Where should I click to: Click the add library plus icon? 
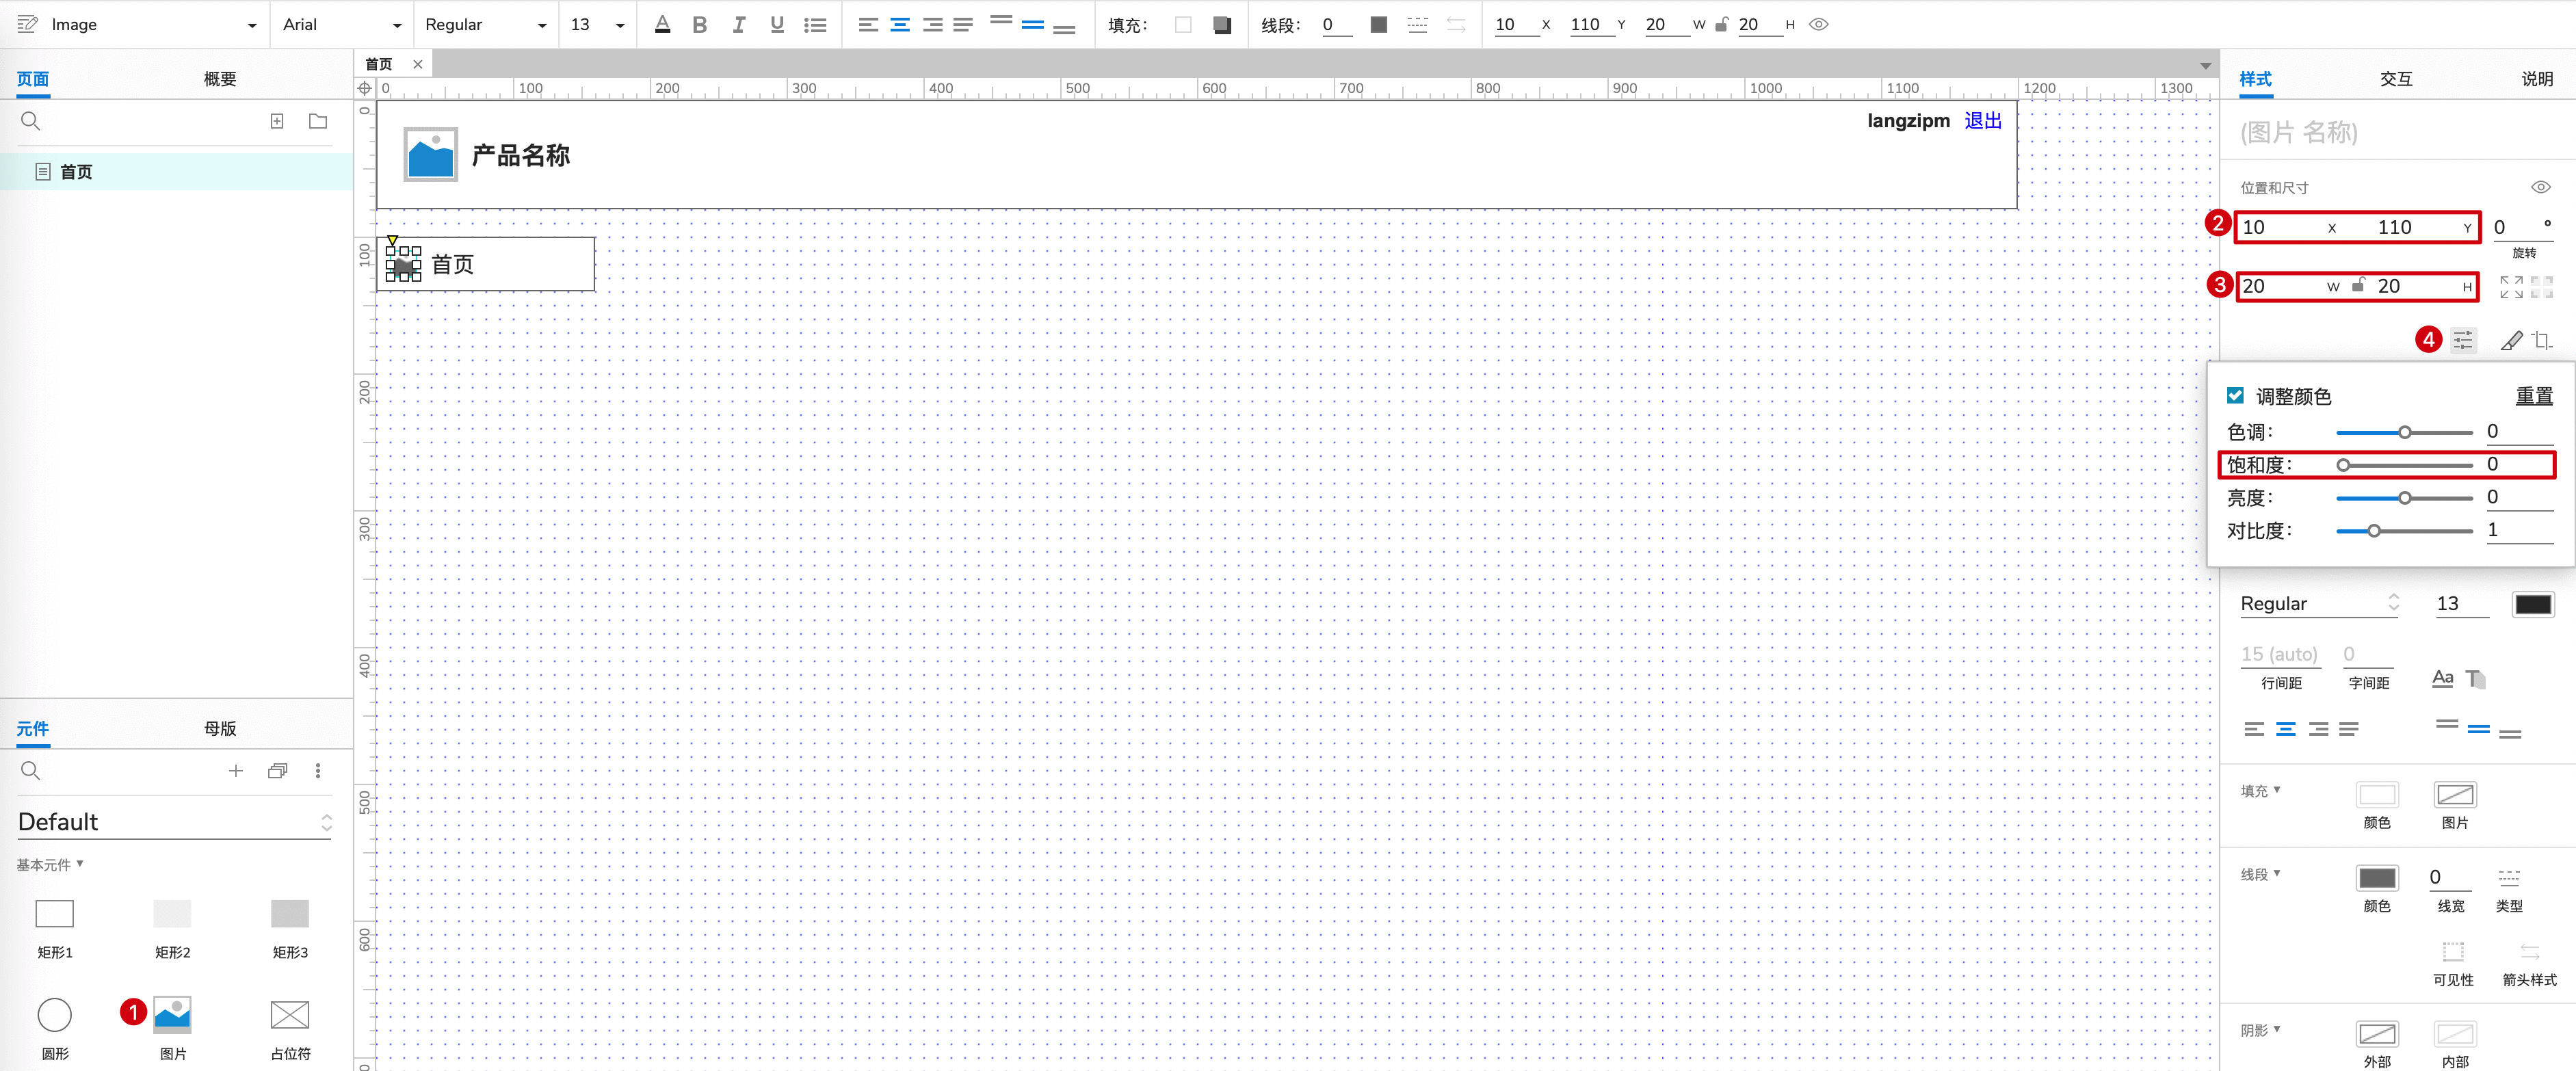tap(236, 771)
